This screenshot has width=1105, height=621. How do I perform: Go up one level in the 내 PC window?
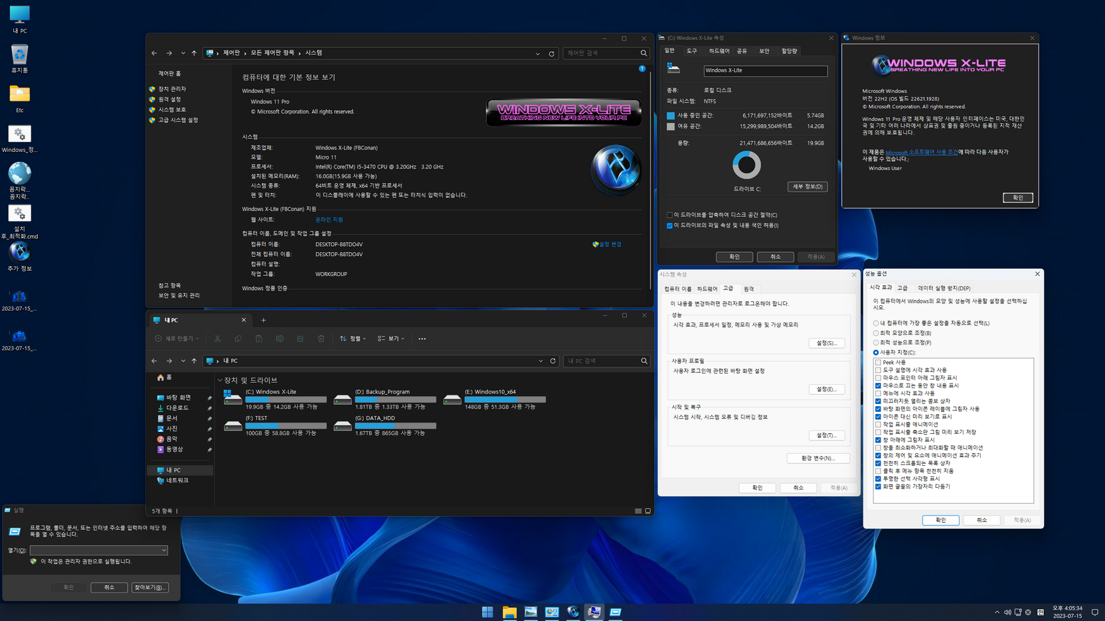(x=194, y=361)
